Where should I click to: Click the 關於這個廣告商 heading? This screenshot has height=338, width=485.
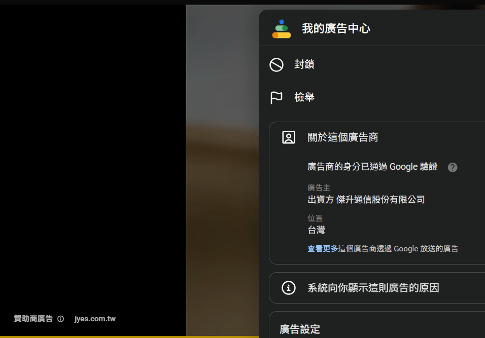click(343, 137)
